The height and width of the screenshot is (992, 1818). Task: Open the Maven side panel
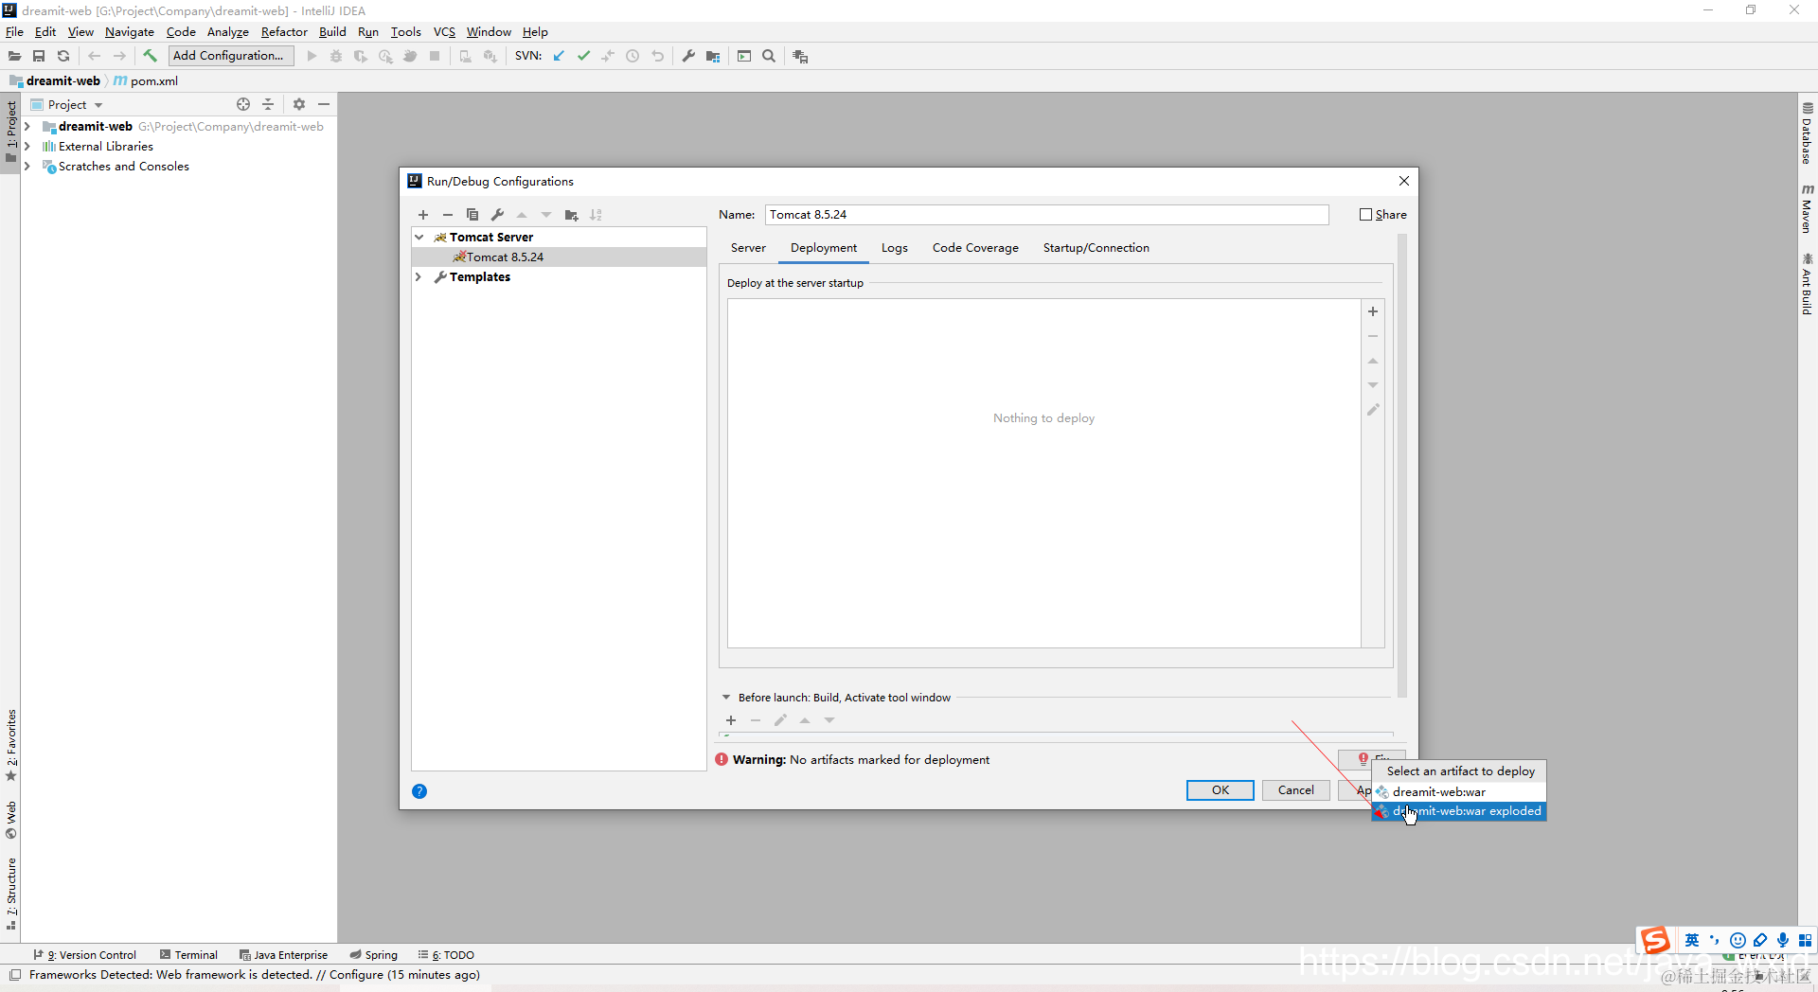(1807, 208)
